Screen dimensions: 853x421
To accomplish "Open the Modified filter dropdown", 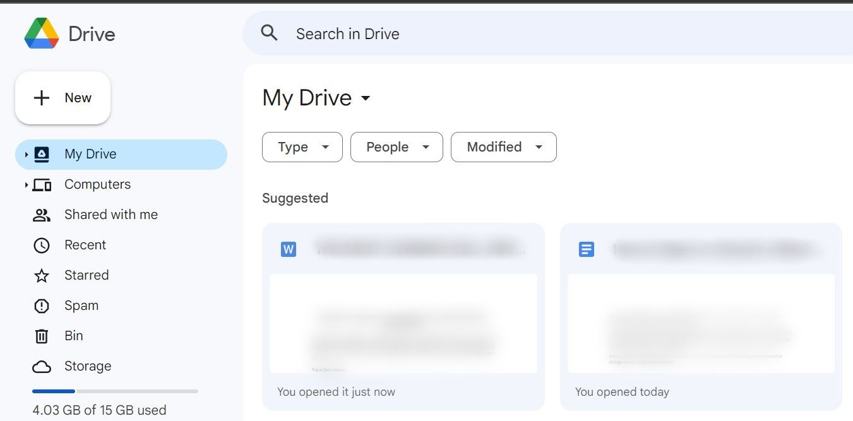I will pyautogui.click(x=503, y=146).
